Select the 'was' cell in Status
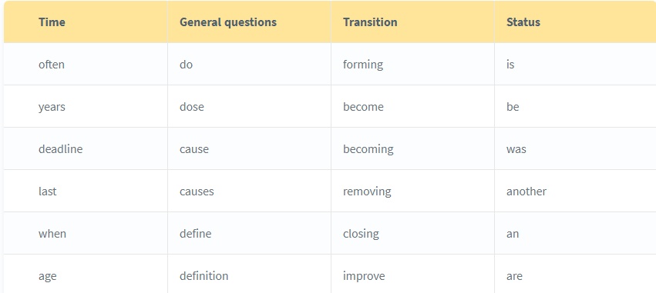 click(x=575, y=149)
